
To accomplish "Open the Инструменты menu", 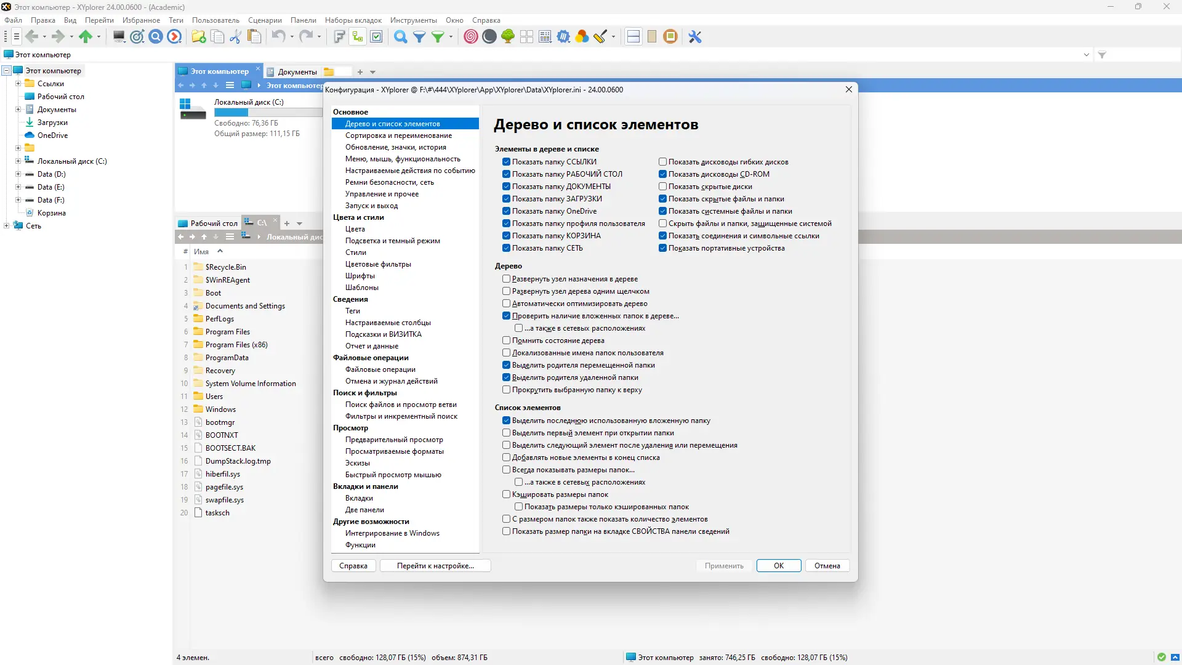I will [x=414, y=20].
